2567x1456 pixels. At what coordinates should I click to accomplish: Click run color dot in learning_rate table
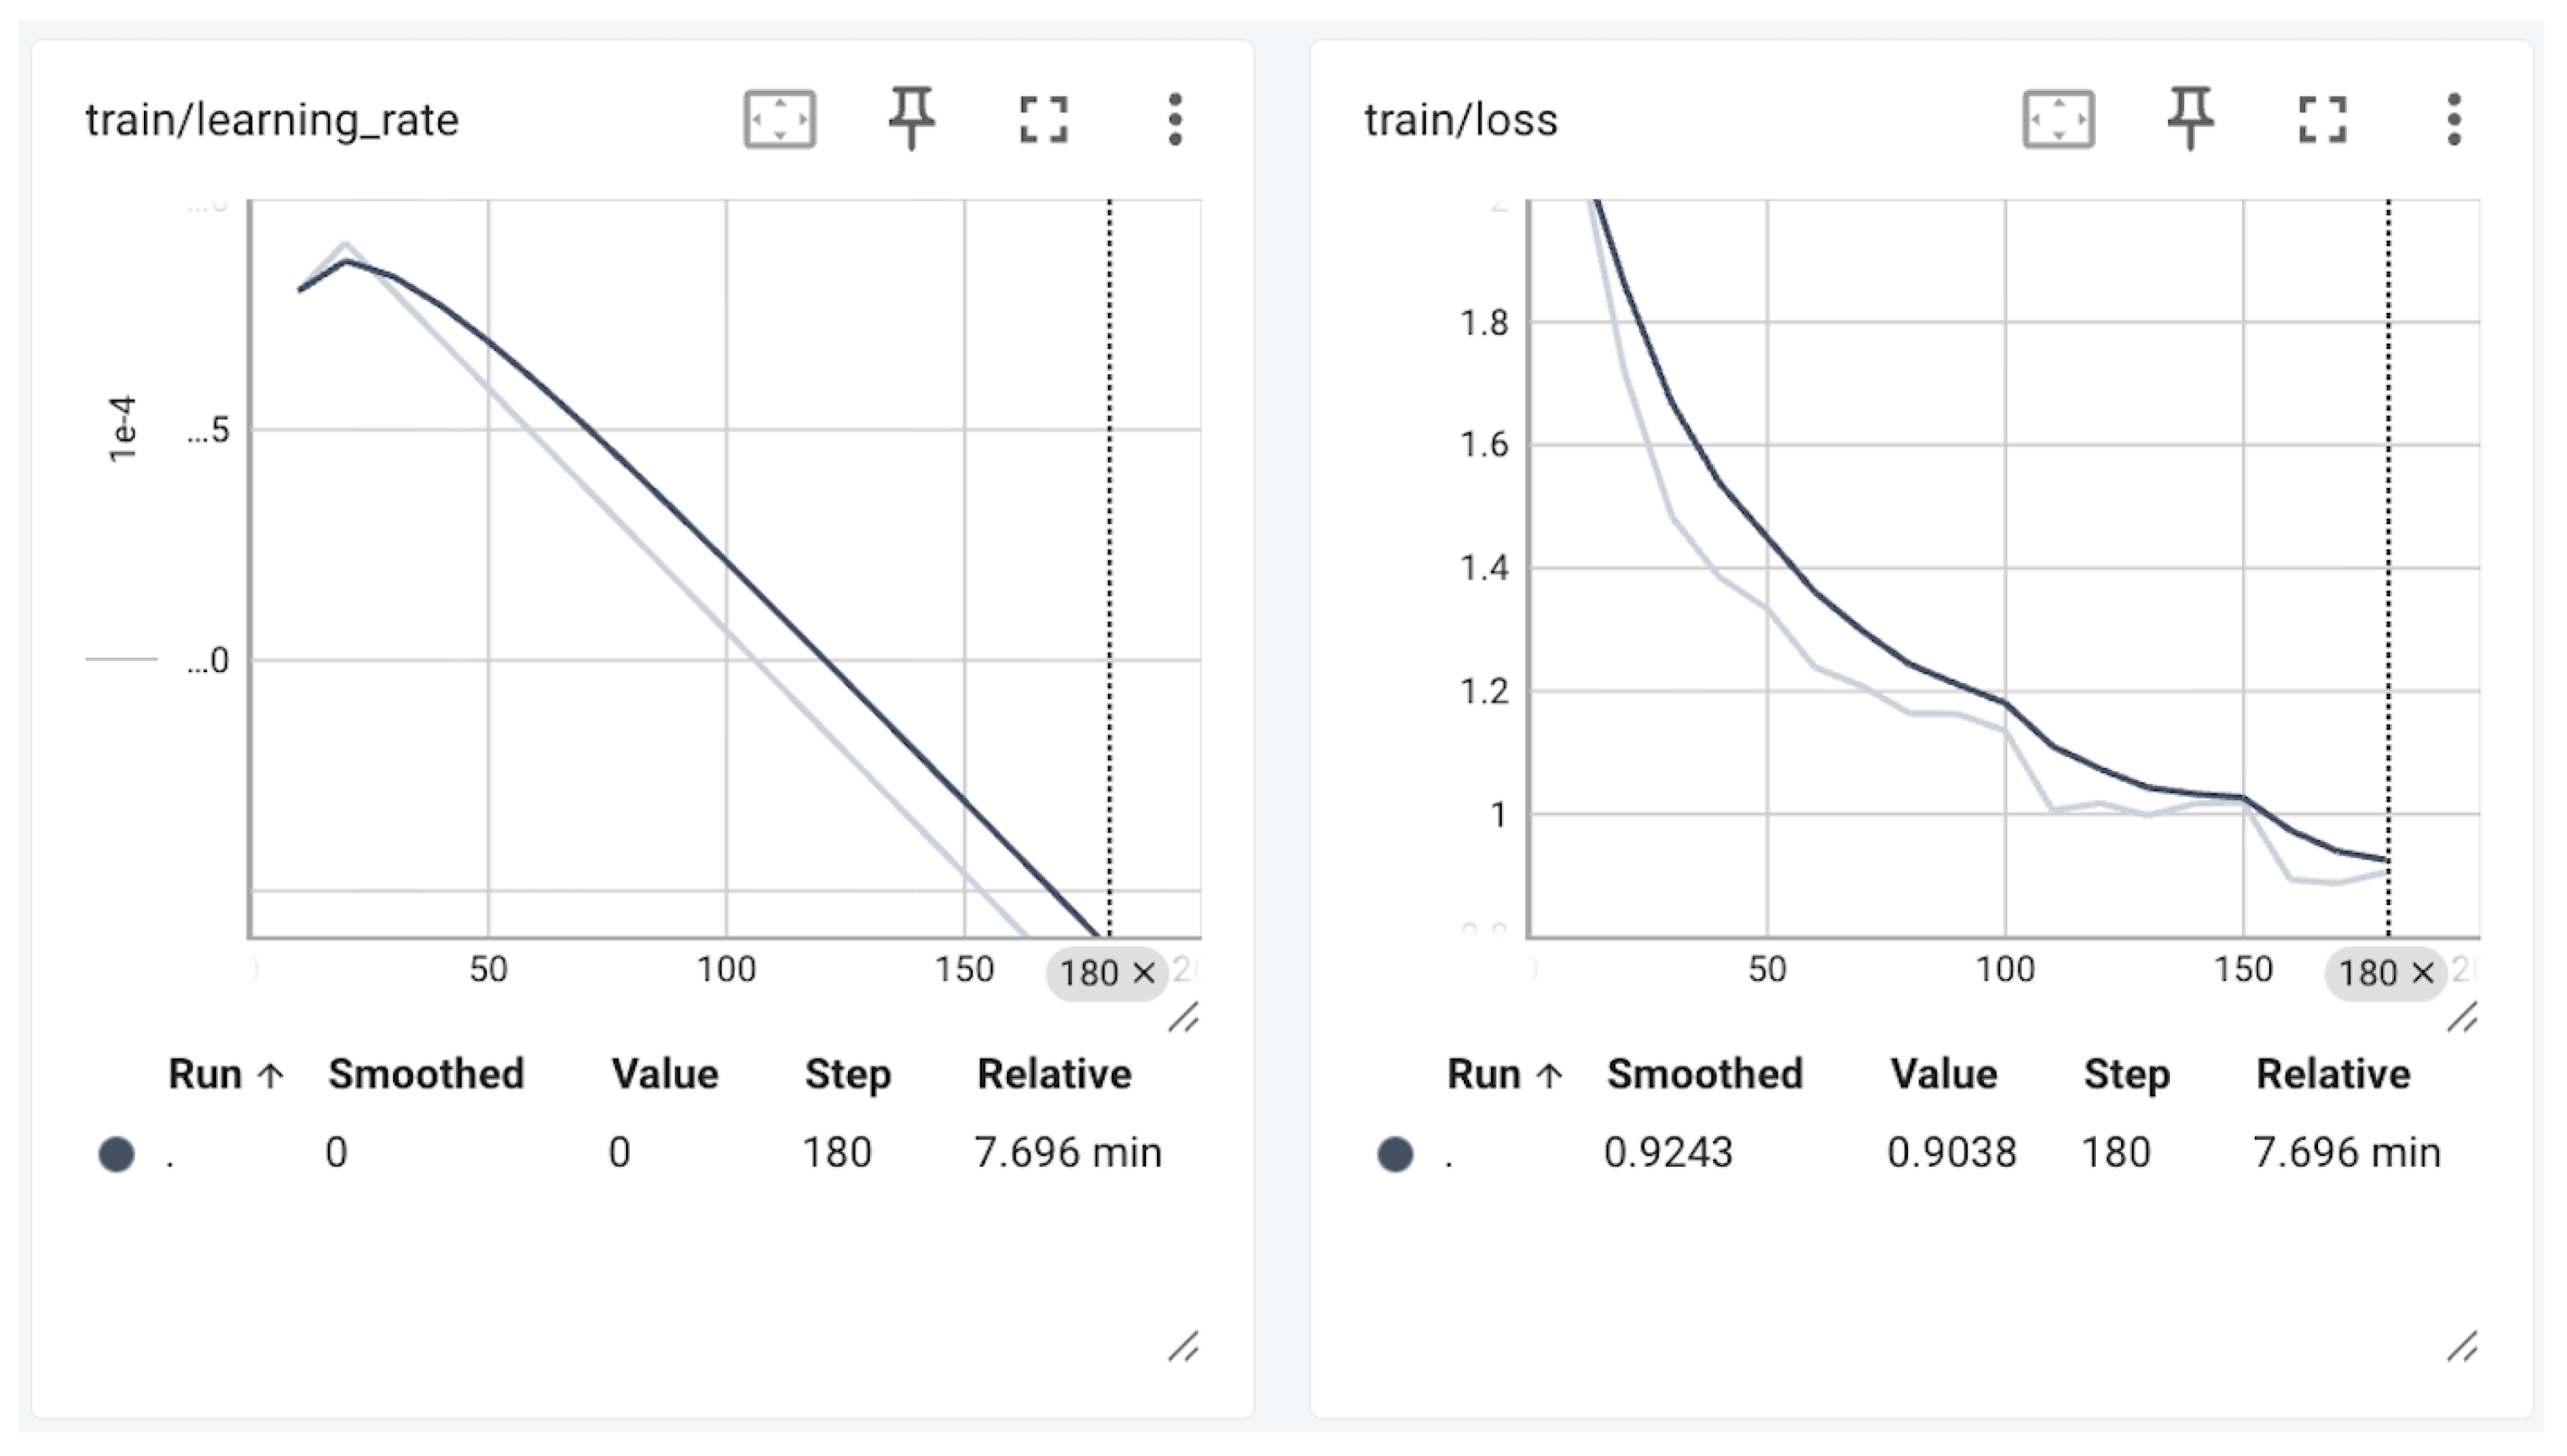click(x=117, y=1154)
